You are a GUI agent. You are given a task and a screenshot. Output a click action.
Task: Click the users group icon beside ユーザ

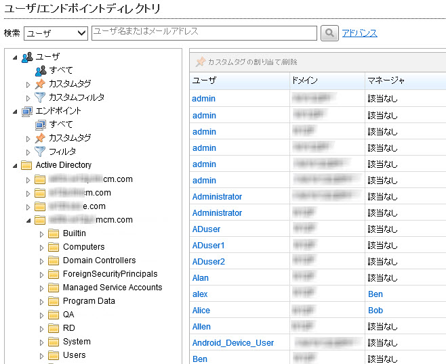(27, 57)
